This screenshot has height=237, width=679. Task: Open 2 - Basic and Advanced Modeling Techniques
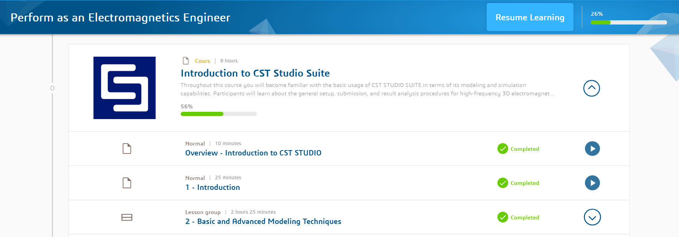tap(263, 221)
